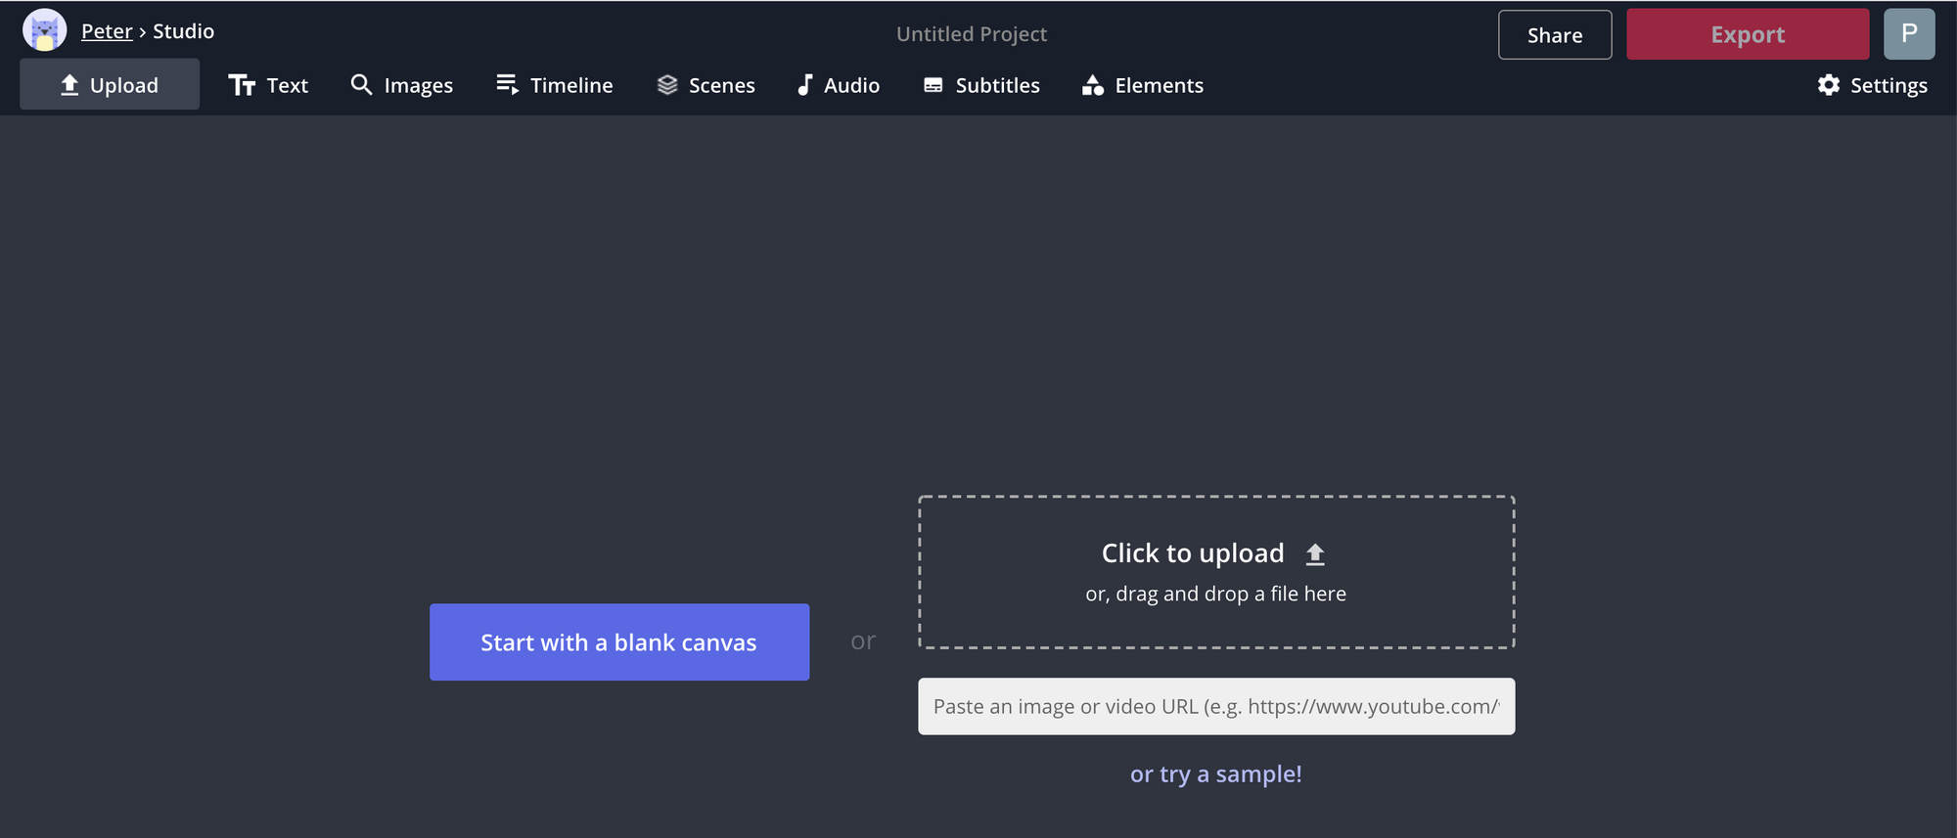Open the P user profile avatar
Image resolution: width=1957 pixels, height=838 pixels.
point(1908,34)
